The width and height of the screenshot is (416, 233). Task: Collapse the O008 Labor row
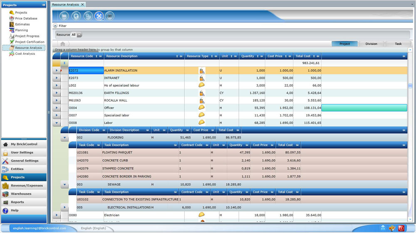(x=57, y=123)
